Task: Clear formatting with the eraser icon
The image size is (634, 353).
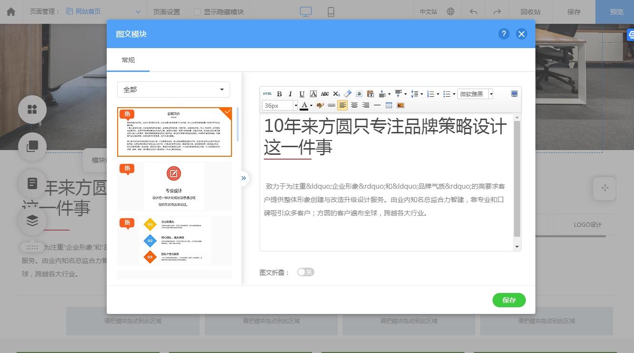Action: [347, 94]
